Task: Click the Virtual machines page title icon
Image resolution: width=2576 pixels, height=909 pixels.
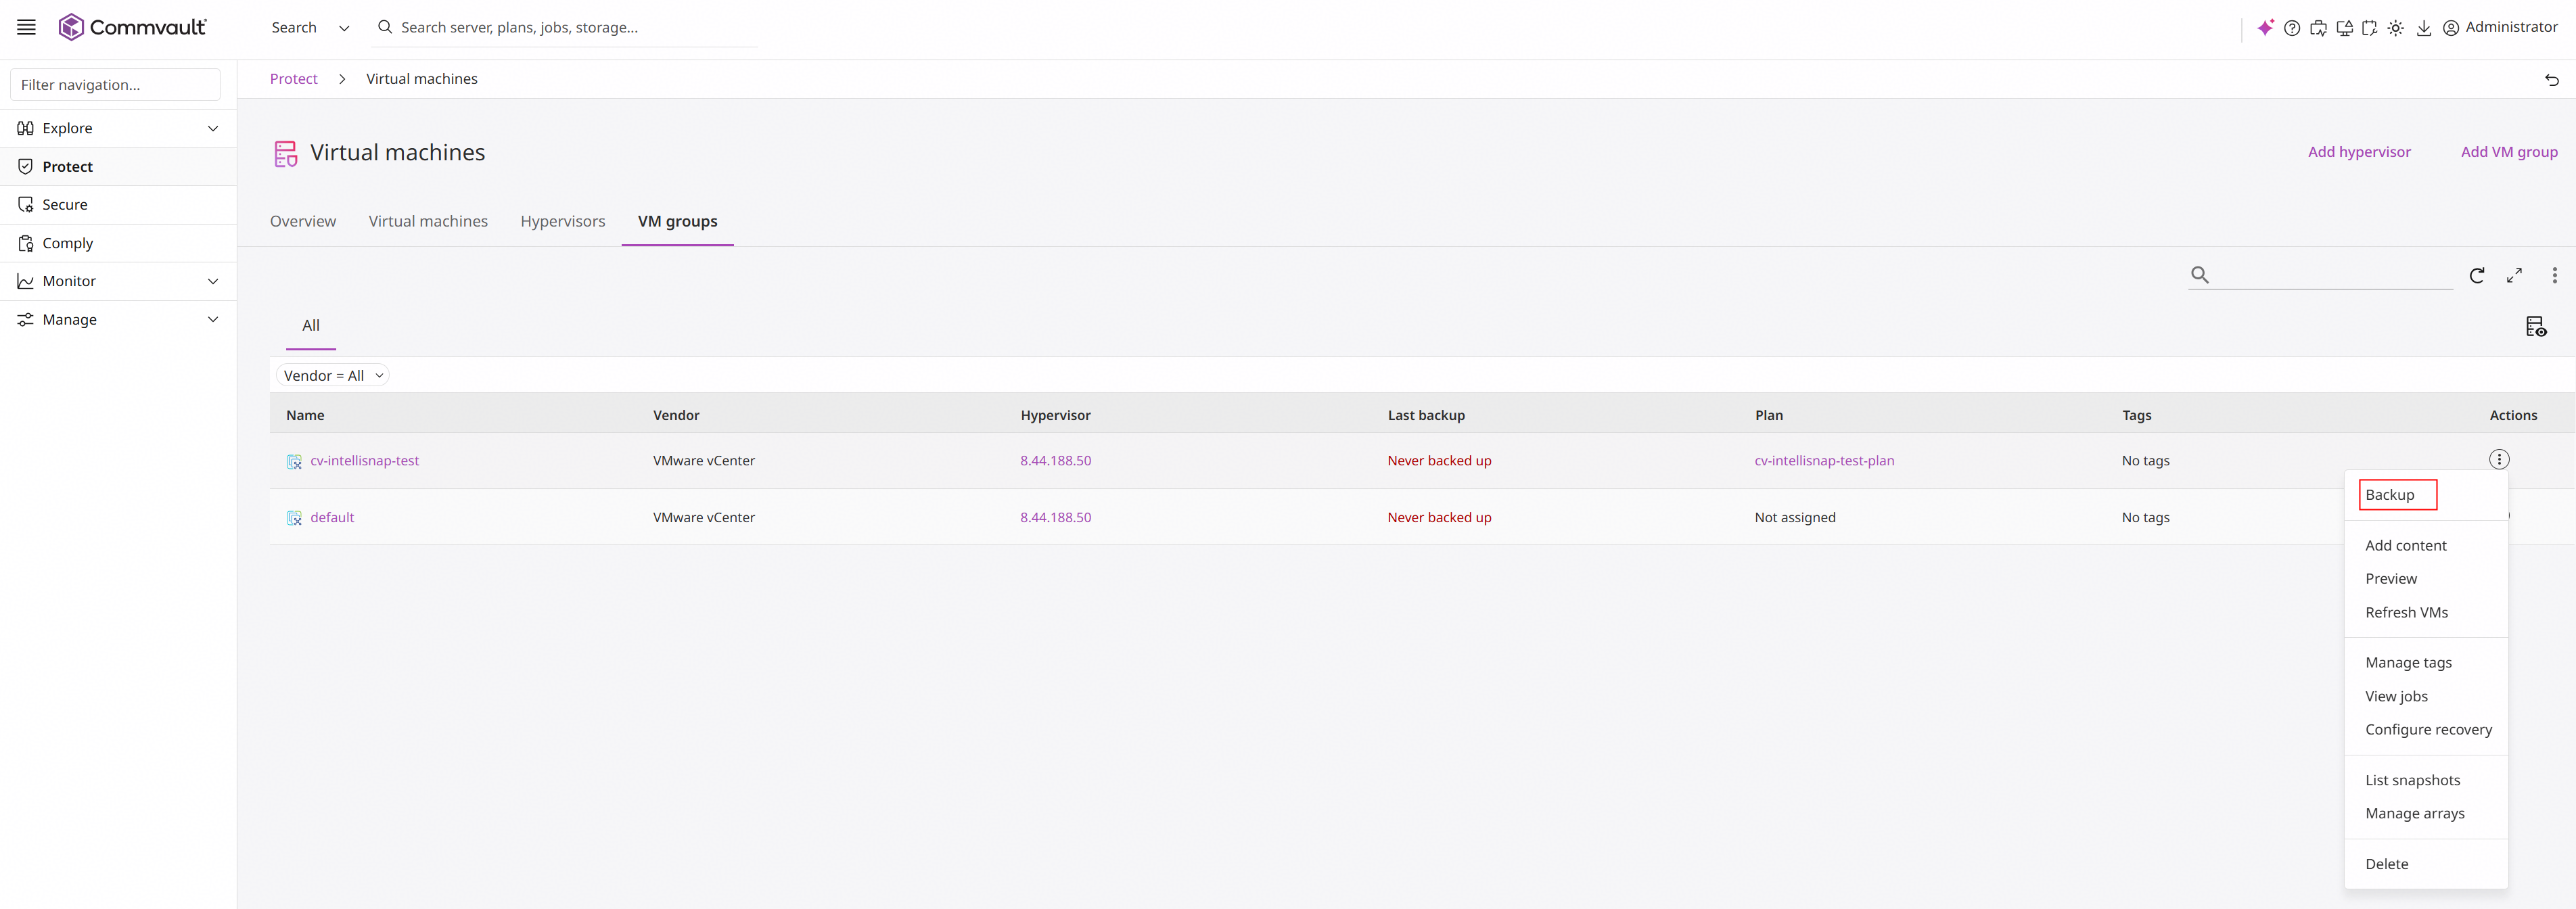Action: coord(286,153)
